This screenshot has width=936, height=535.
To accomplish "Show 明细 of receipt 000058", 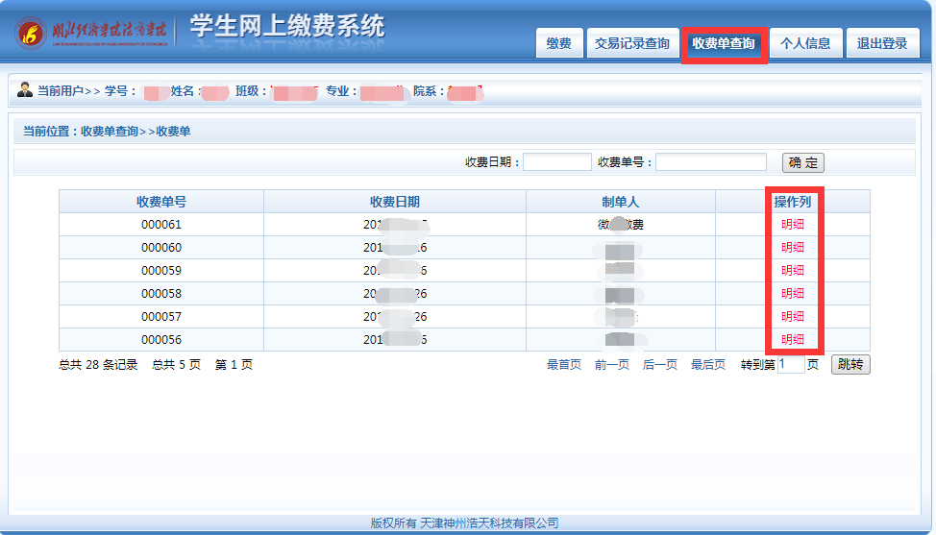I will 793,294.
